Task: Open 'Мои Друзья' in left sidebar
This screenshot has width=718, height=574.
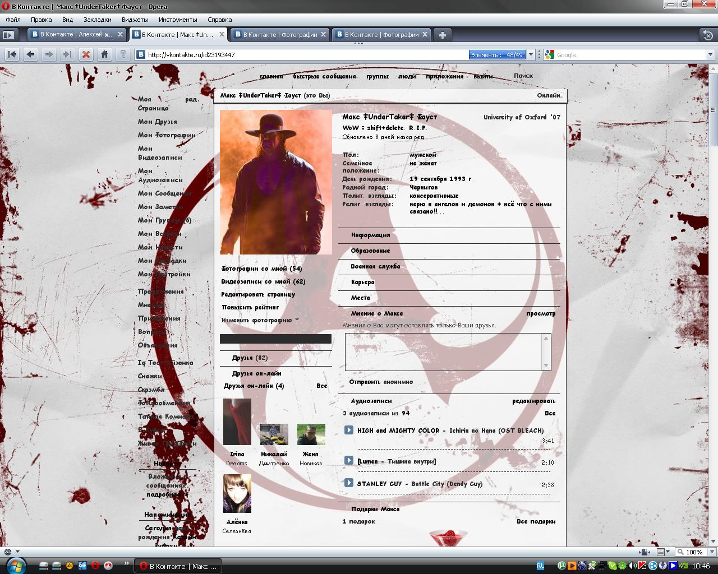Action: [x=158, y=122]
